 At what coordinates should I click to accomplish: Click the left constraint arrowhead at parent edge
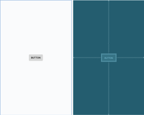coord(74,58)
